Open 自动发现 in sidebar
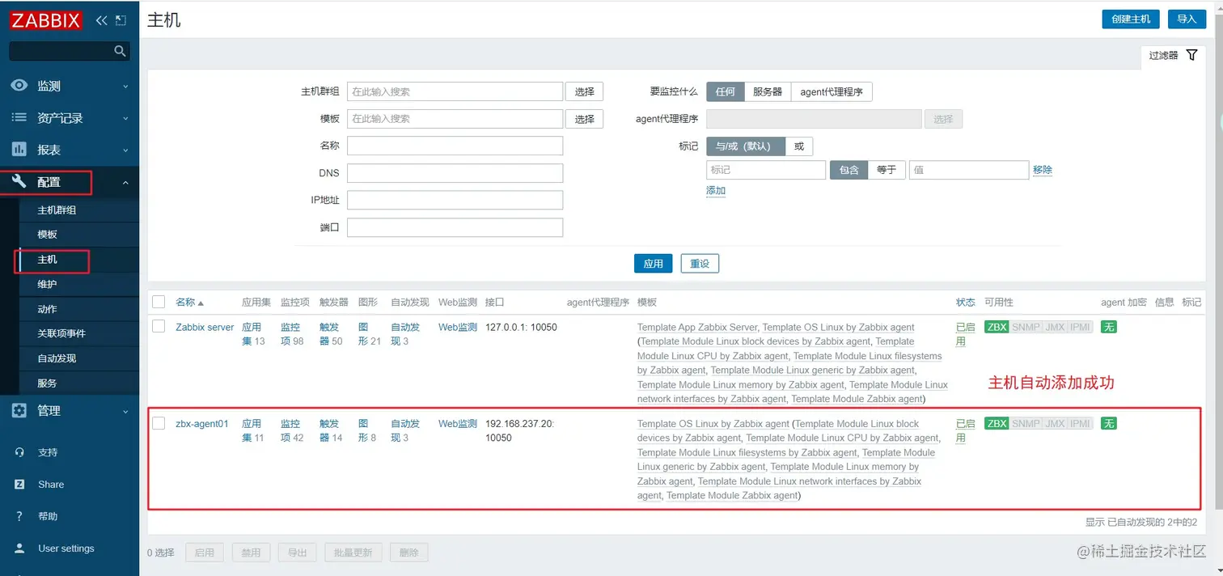Screen dimensions: 1223x576 coord(57,358)
